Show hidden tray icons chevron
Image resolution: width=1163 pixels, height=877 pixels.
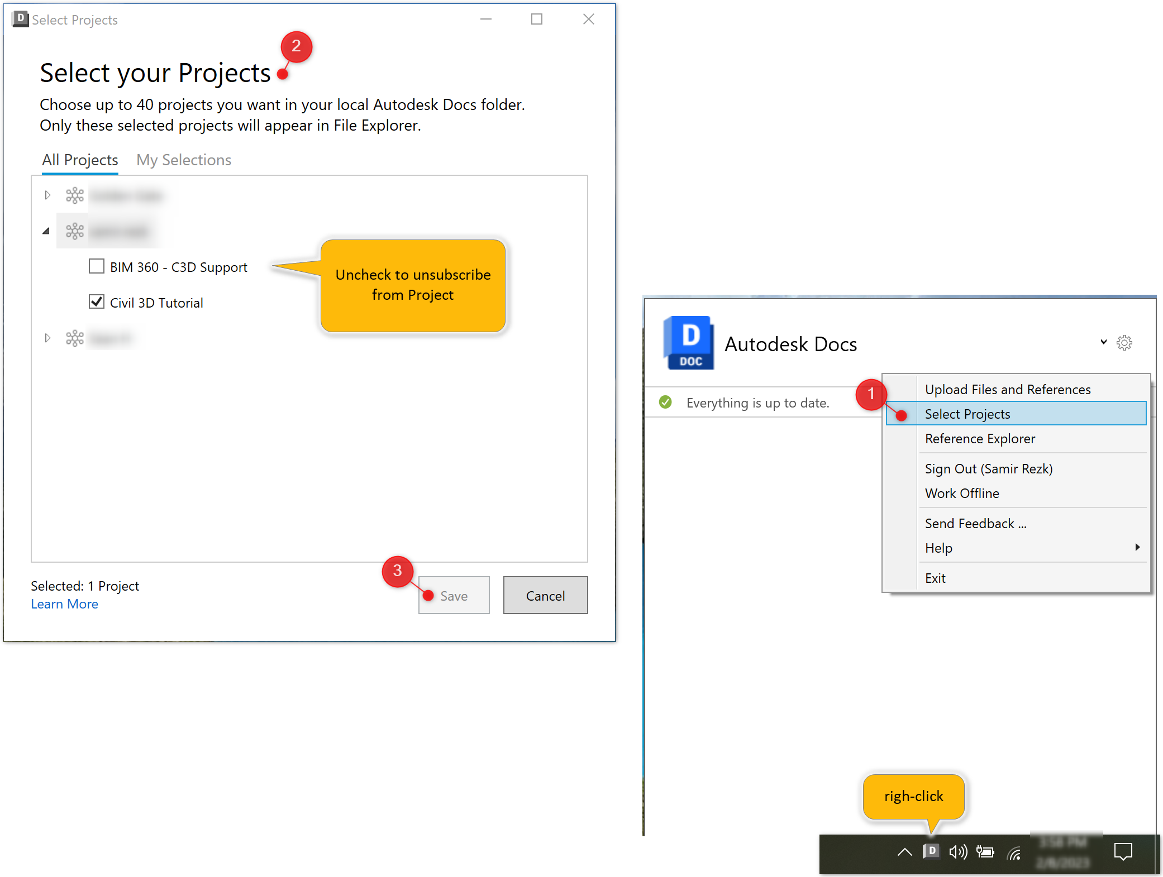click(904, 852)
